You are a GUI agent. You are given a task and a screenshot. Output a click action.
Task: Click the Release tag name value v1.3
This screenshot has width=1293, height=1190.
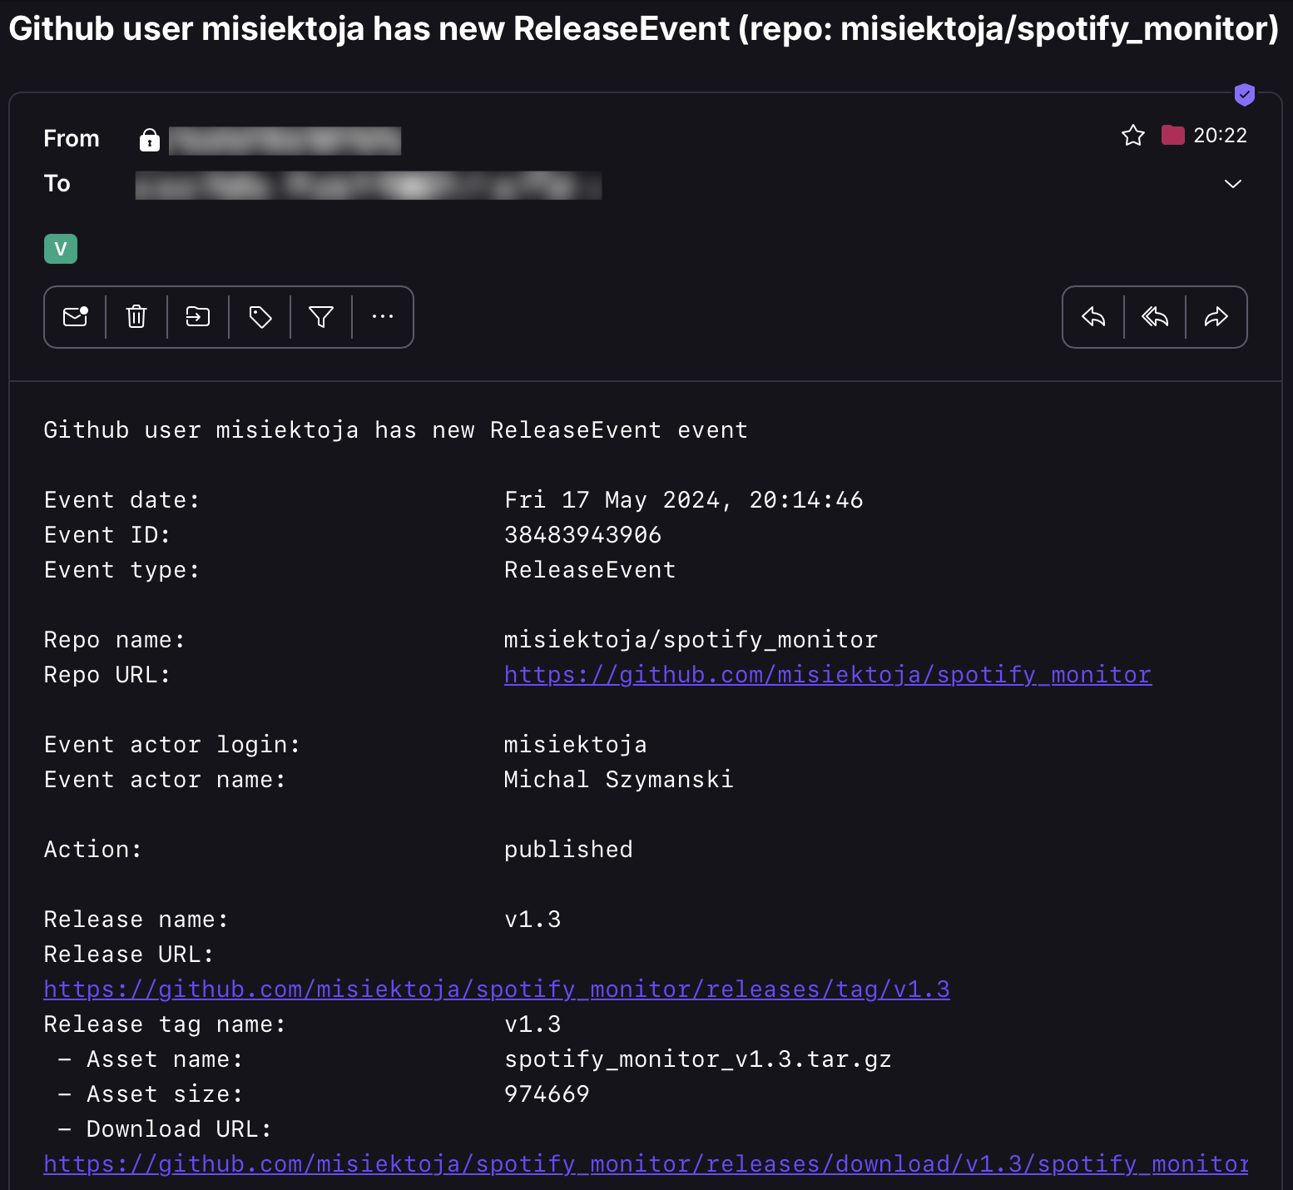pyautogui.click(x=533, y=1024)
